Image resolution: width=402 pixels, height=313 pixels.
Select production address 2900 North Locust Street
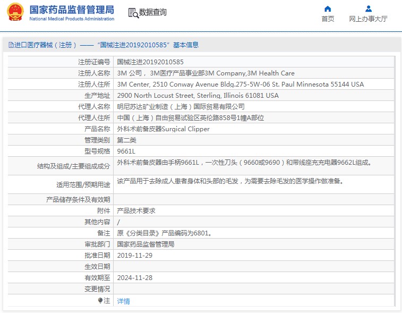pos(198,96)
